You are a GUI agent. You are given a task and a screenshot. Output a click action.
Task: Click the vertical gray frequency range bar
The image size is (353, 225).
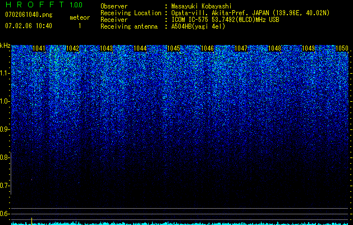pos(11,173)
